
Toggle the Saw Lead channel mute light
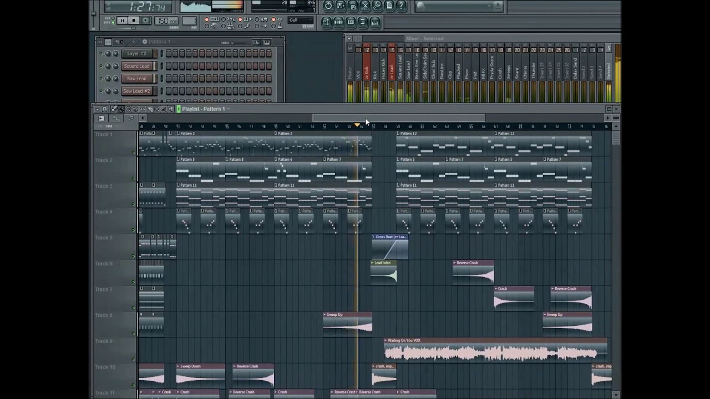pyautogui.click(x=101, y=79)
